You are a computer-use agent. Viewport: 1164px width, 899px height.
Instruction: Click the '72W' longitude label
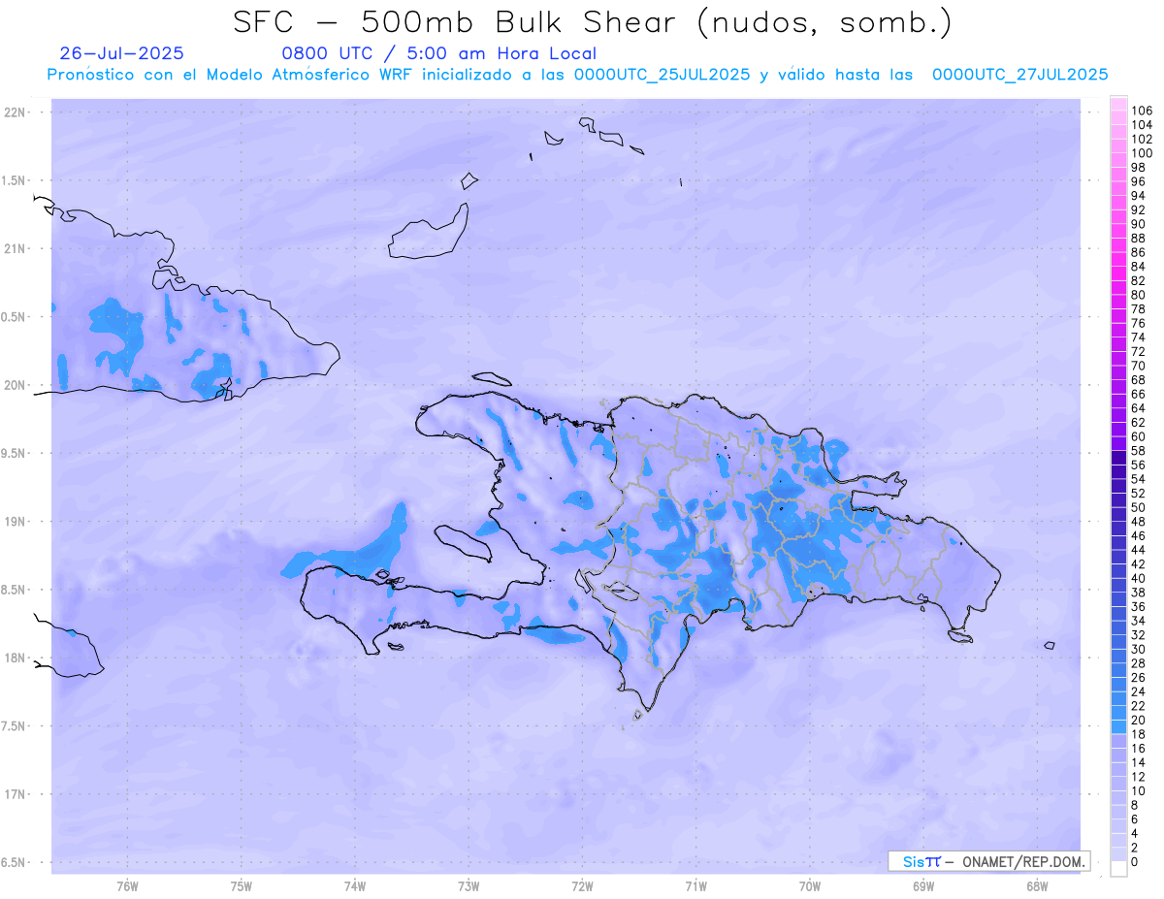[x=582, y=886]
